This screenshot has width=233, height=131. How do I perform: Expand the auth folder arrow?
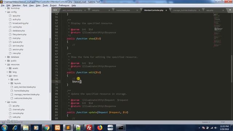(9, 79)
